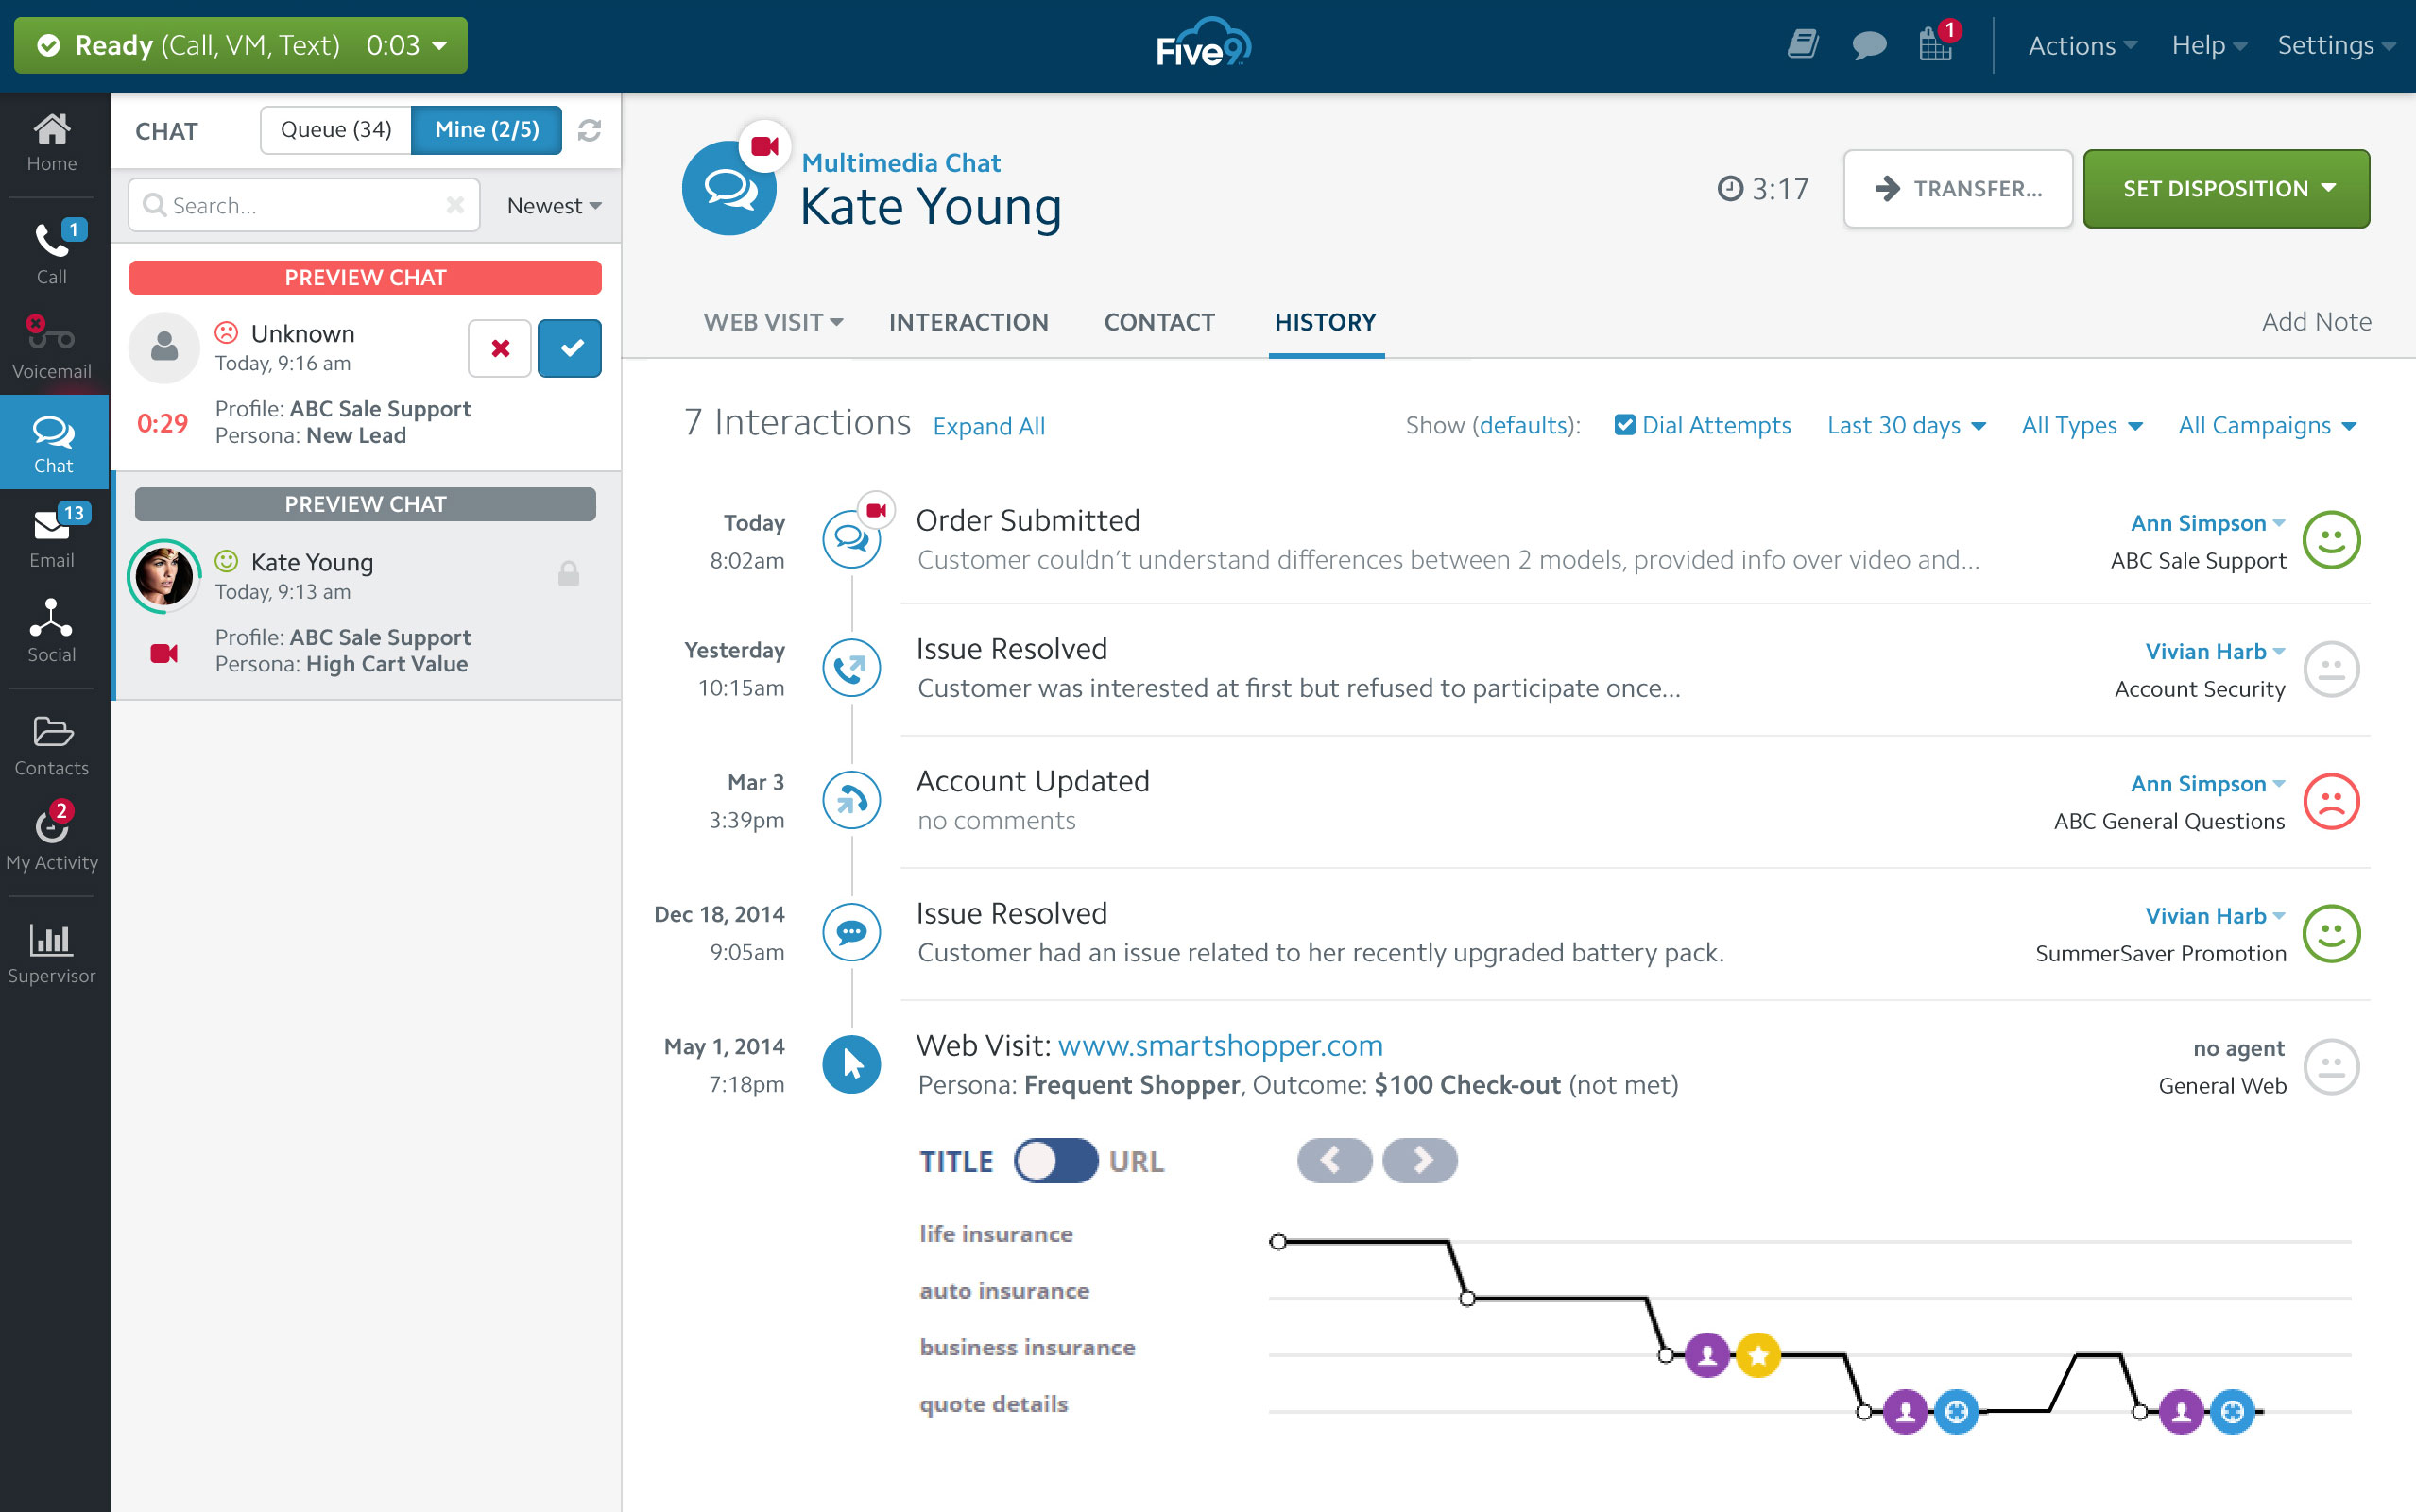
Task: Switch to the CONTACT tab
Action: pyautogui.click(x=1158, y=320)
